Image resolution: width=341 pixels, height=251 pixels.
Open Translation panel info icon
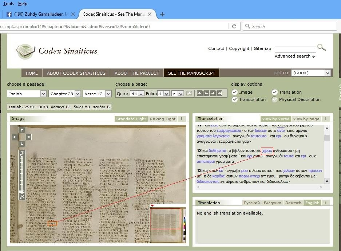326,203
